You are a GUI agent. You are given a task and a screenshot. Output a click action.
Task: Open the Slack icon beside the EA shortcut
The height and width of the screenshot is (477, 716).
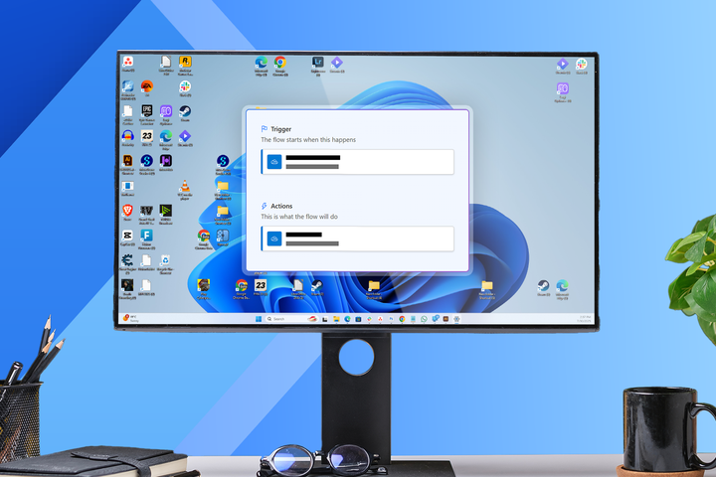click(x=185, y=86)
